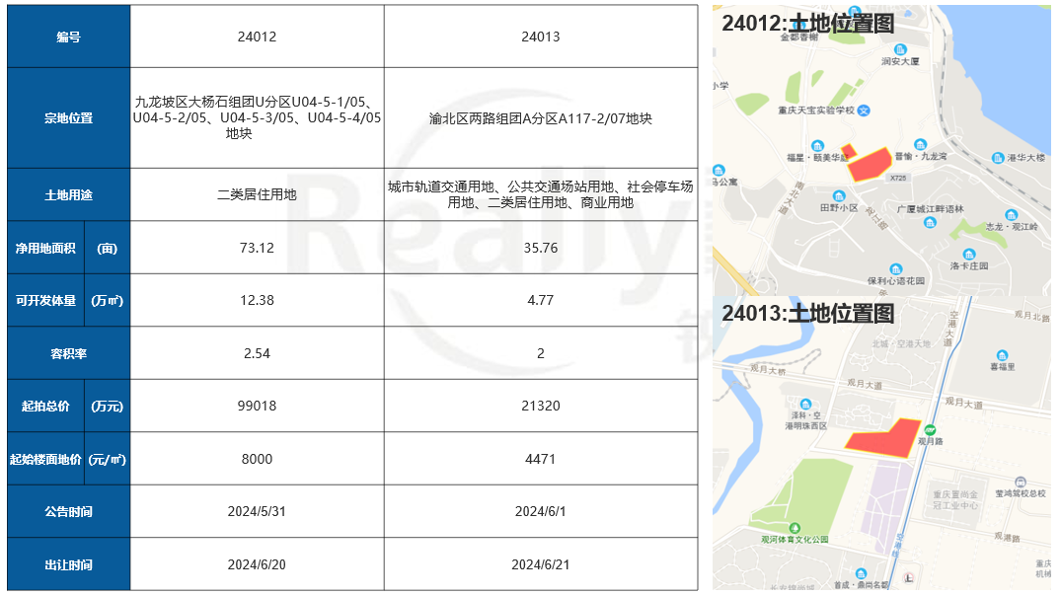Select the 观河体育文化公园 park tree icon
Viewport: 1060px width, 596px height.
coord(795,528)
